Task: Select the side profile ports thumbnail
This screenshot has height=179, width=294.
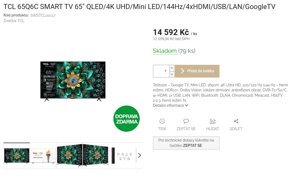Action: (x=122, y=156)
